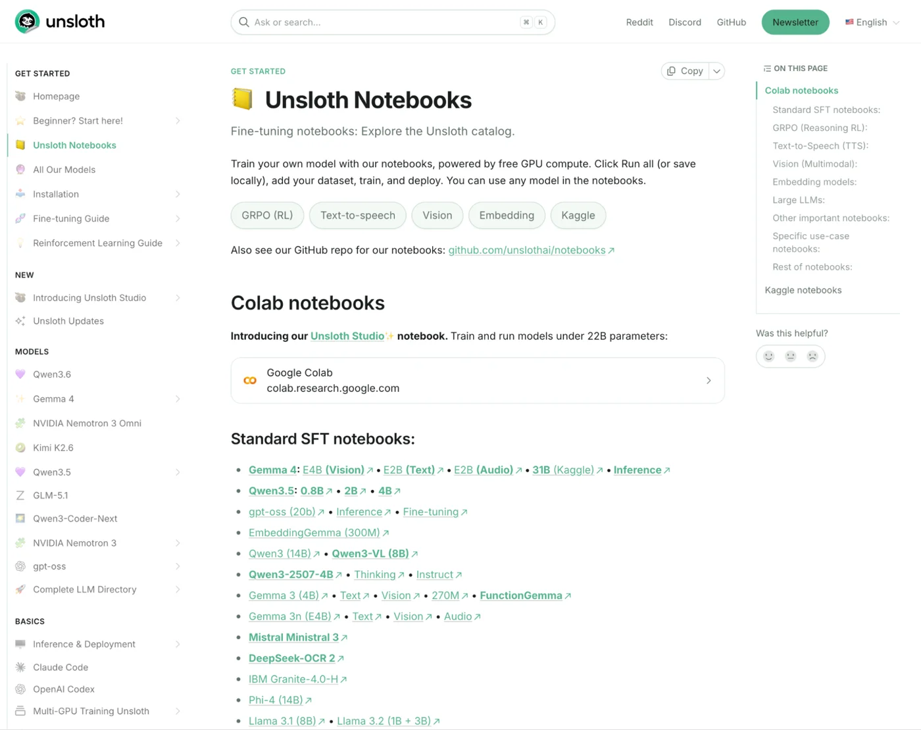Expand the Qwen3.5 sidebar section
Screen dimensions: 921x730
[x=178, y=472]
